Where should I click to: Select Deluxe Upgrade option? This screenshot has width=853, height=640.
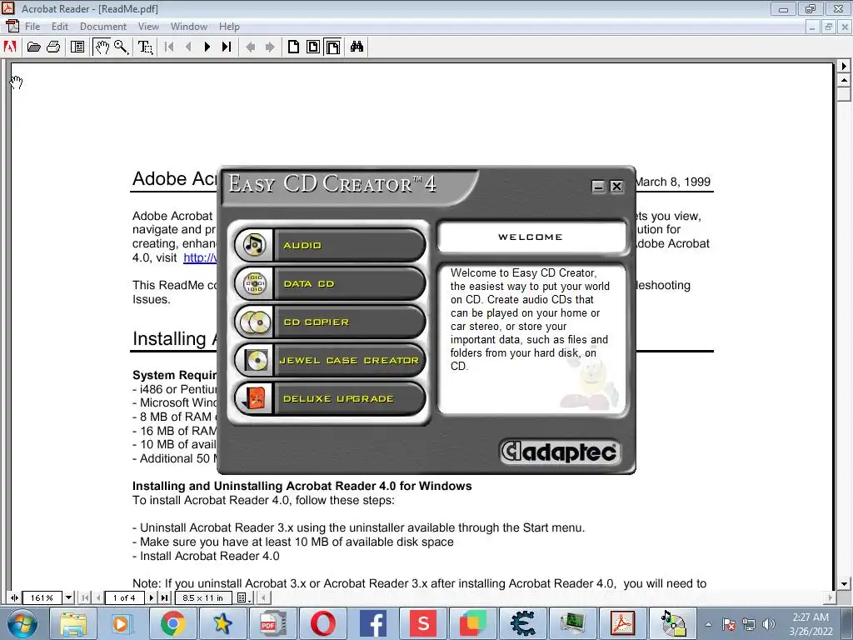pos(330,398)
